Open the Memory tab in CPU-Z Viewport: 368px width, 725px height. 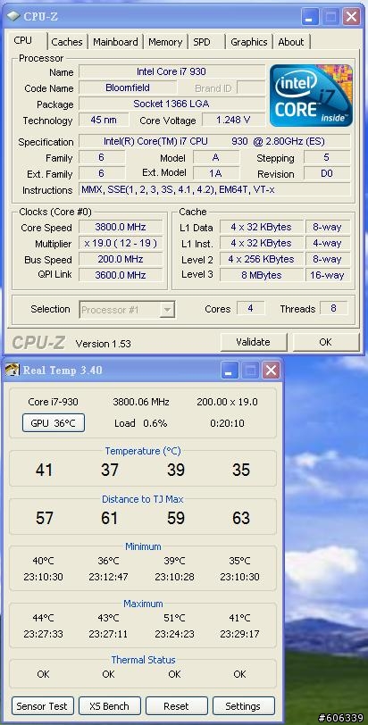coord(165,42)
